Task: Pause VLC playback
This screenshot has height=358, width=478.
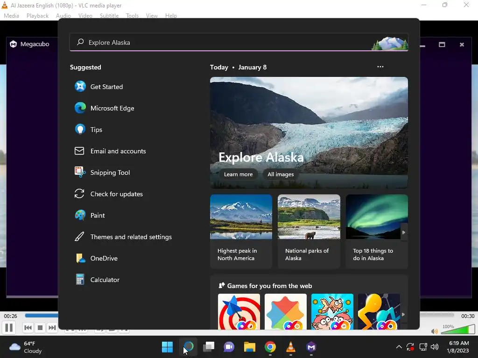Action: tap(9, 328)
